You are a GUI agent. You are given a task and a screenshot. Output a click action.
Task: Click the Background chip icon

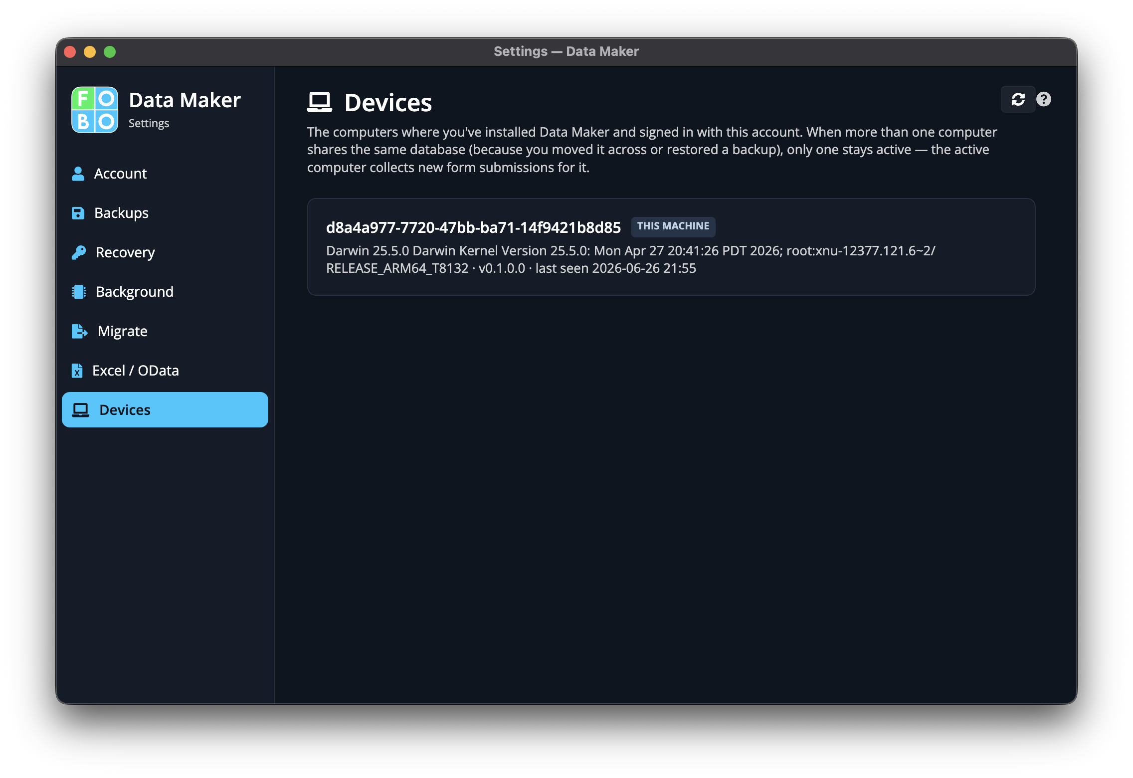point(79,292)
